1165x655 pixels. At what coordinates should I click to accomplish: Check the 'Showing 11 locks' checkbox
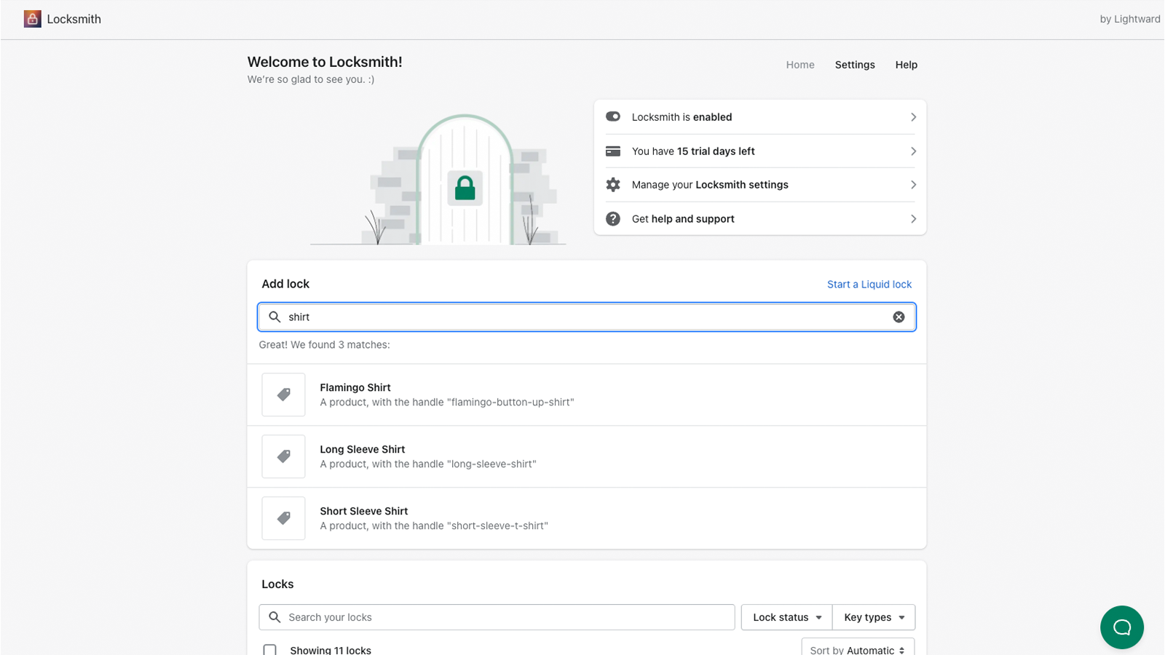pyautogui.click(x=269, y=649)
